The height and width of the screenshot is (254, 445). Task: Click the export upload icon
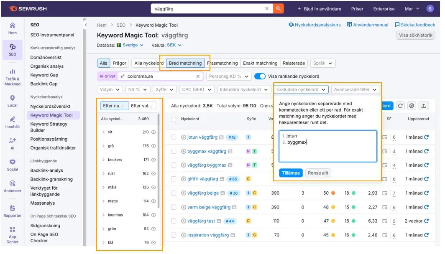[x=423, y=106]
